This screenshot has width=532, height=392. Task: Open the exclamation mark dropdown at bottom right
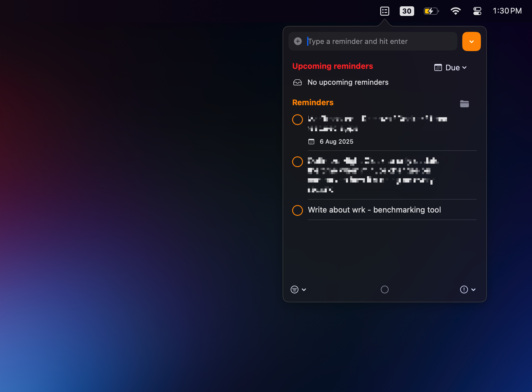(468, 289)
